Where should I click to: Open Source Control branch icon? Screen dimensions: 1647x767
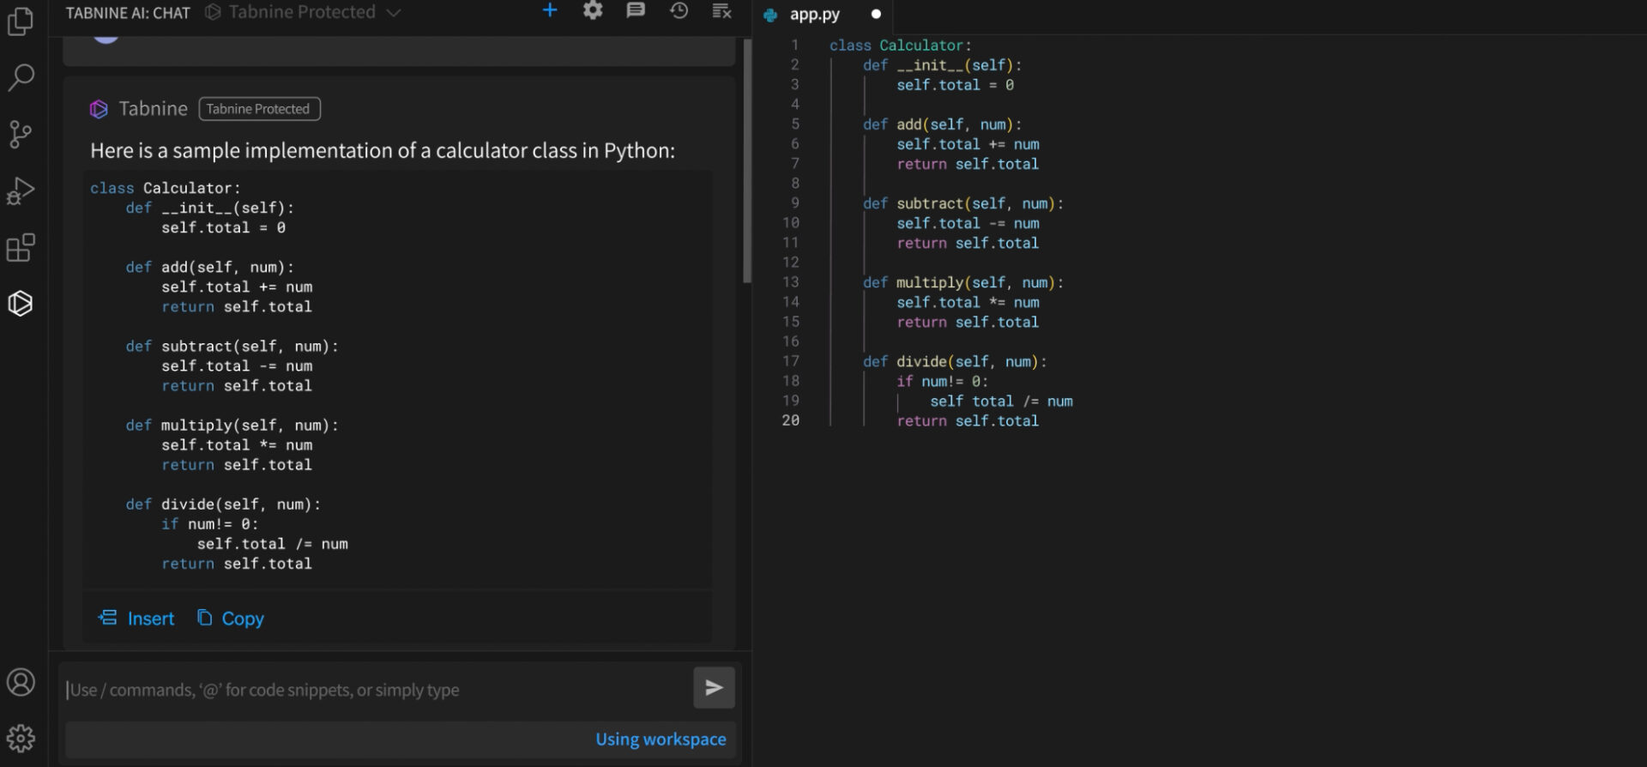(21, 134)
